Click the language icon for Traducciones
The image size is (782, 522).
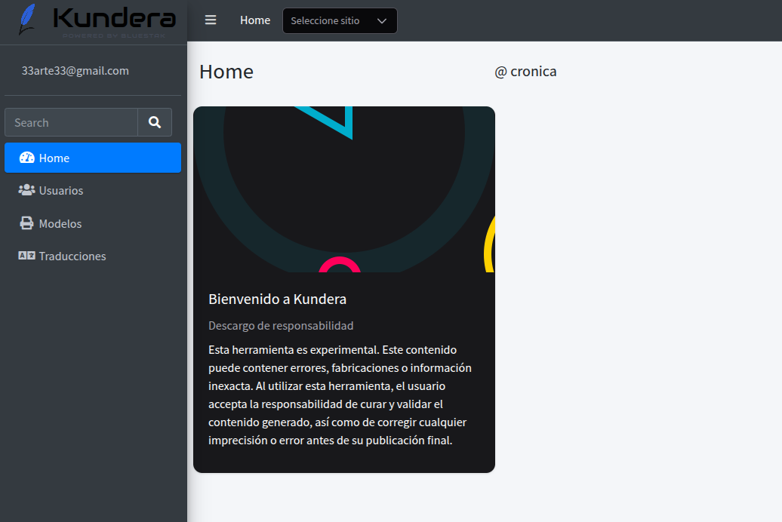coord(27,256)
